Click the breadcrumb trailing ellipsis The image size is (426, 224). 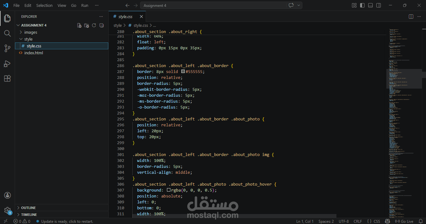(154, 25)
